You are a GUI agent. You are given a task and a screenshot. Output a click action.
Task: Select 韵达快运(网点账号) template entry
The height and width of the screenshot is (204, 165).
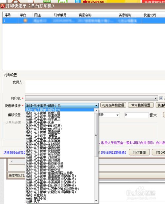click(x=59, y=186)
